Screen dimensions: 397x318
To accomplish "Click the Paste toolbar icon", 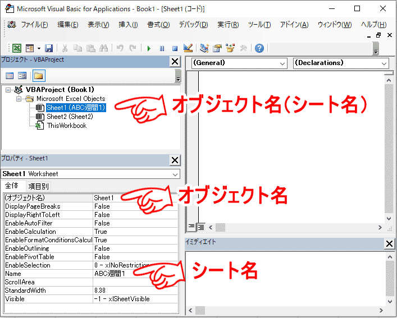I will click(x=90, y=48).
